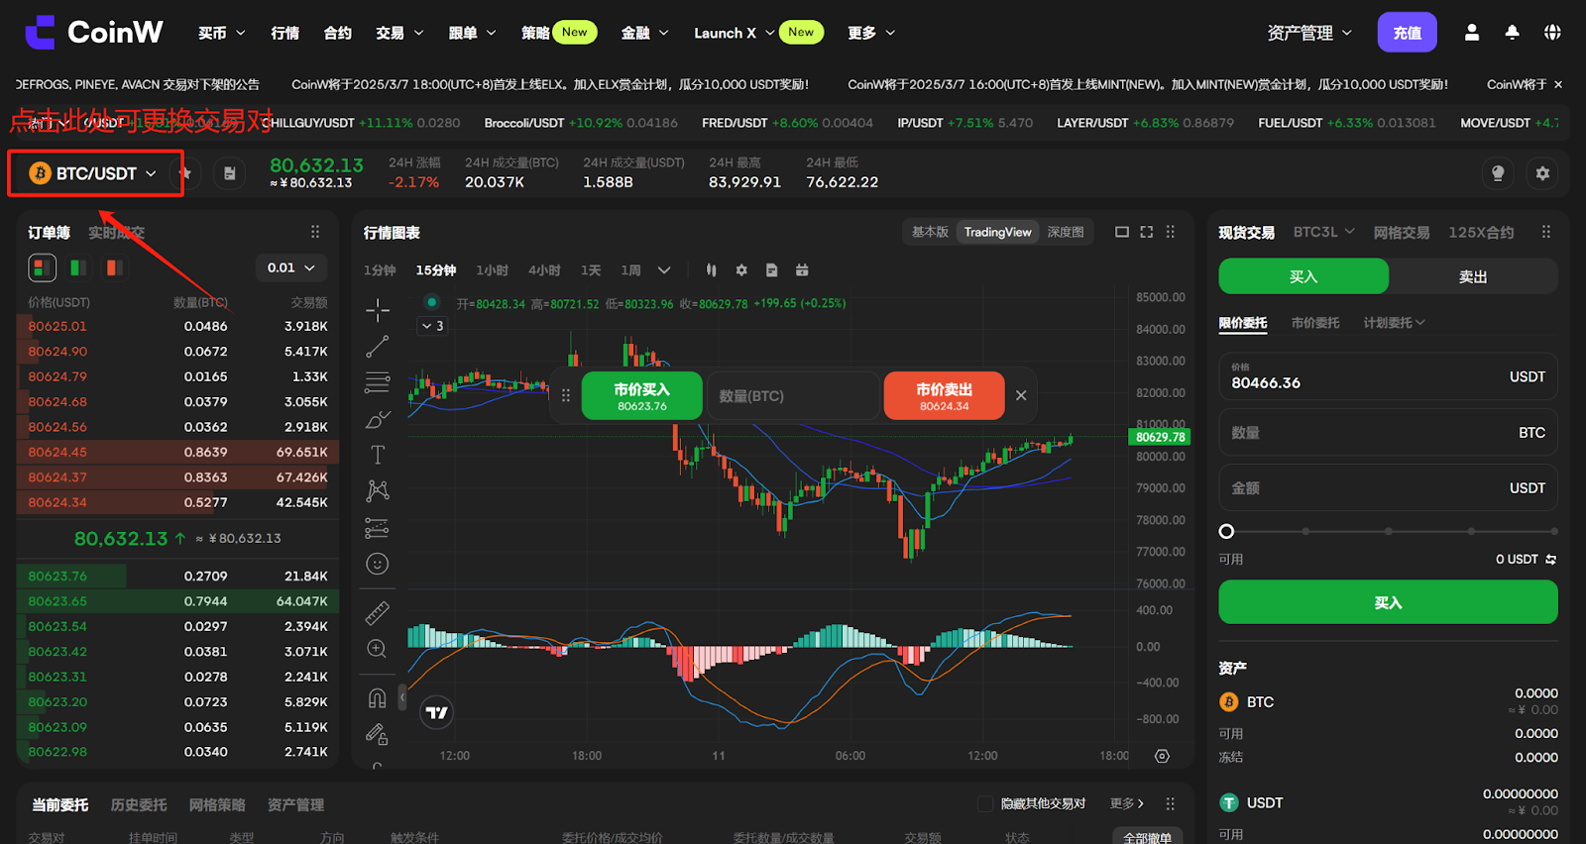Click the large green 买入 submit button
Viewport: 1586px width, 844px height.
tap(1388, 602)
